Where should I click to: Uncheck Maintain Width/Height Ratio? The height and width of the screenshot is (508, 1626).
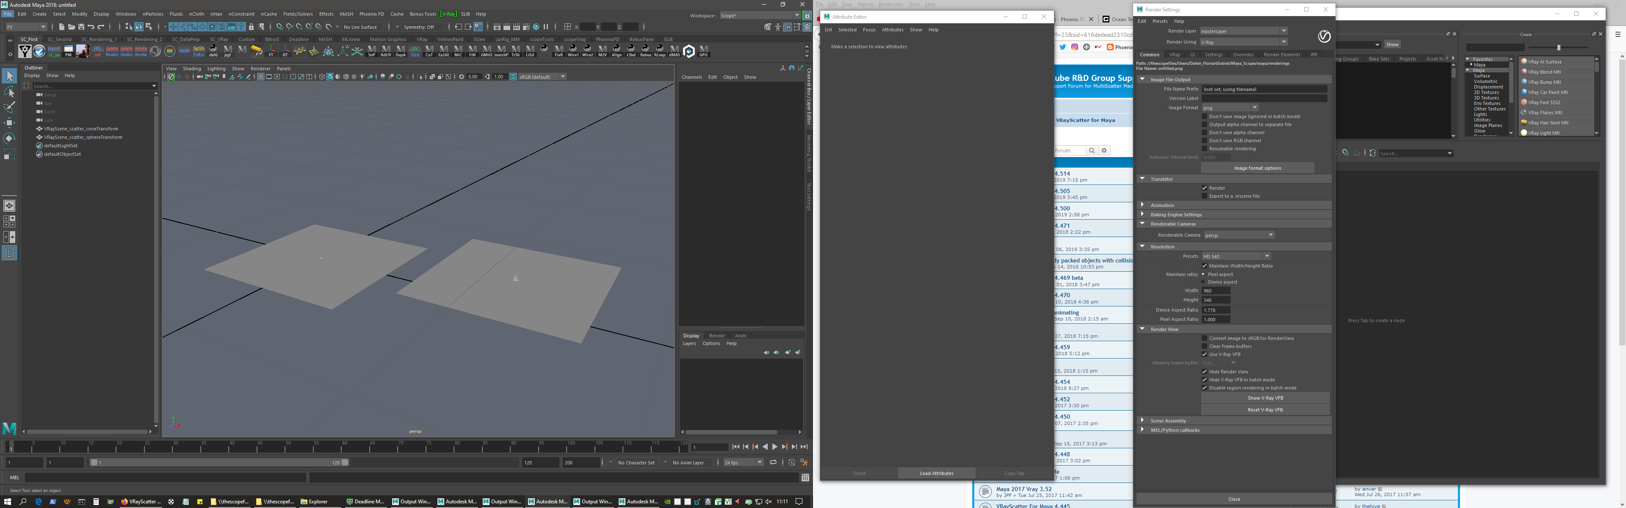1204,266
